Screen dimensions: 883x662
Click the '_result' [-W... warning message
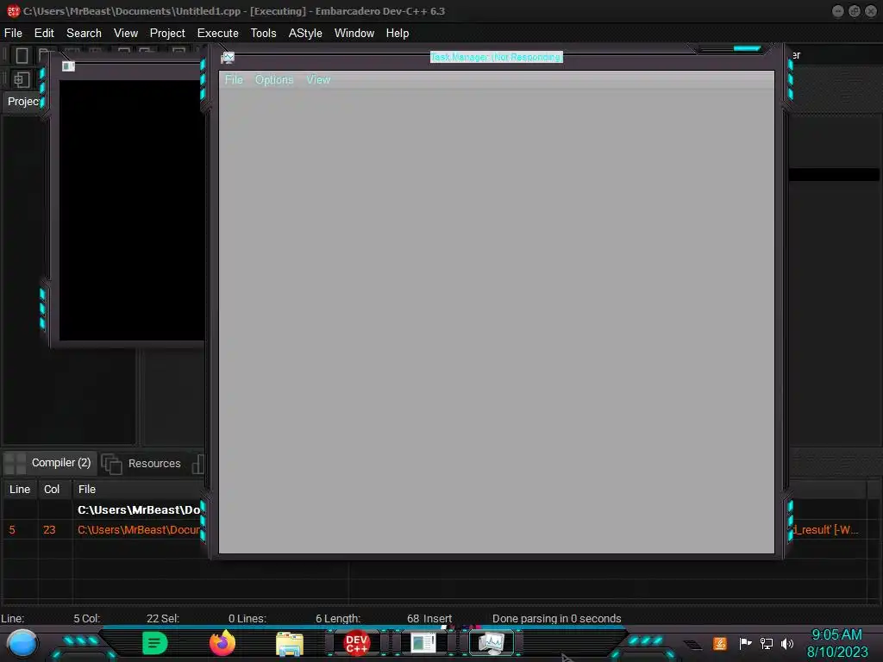point(826,530)
